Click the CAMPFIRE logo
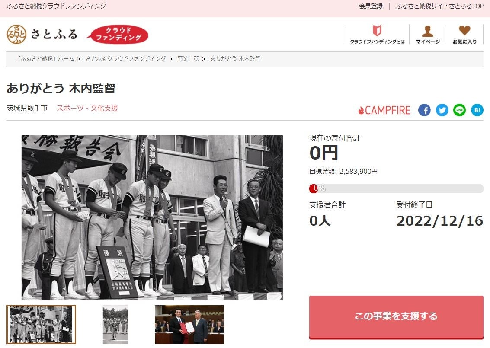This screenshot has height=348, width=490. (384, 110)
